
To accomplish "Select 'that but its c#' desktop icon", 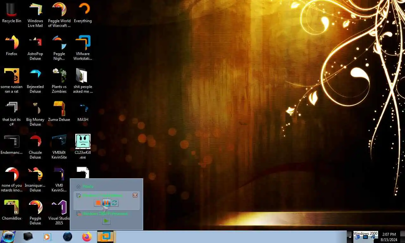I will point(12,114).
